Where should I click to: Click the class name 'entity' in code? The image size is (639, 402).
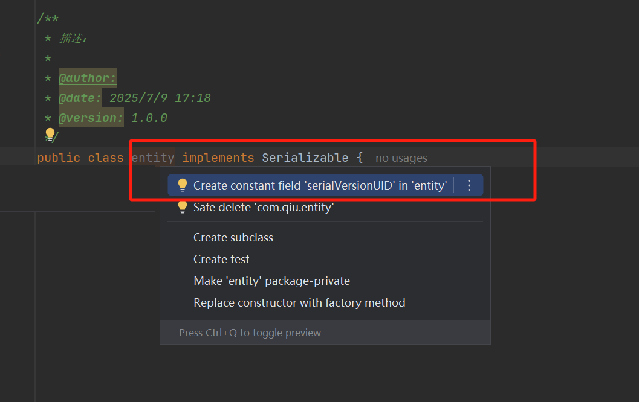click(152, 157)
